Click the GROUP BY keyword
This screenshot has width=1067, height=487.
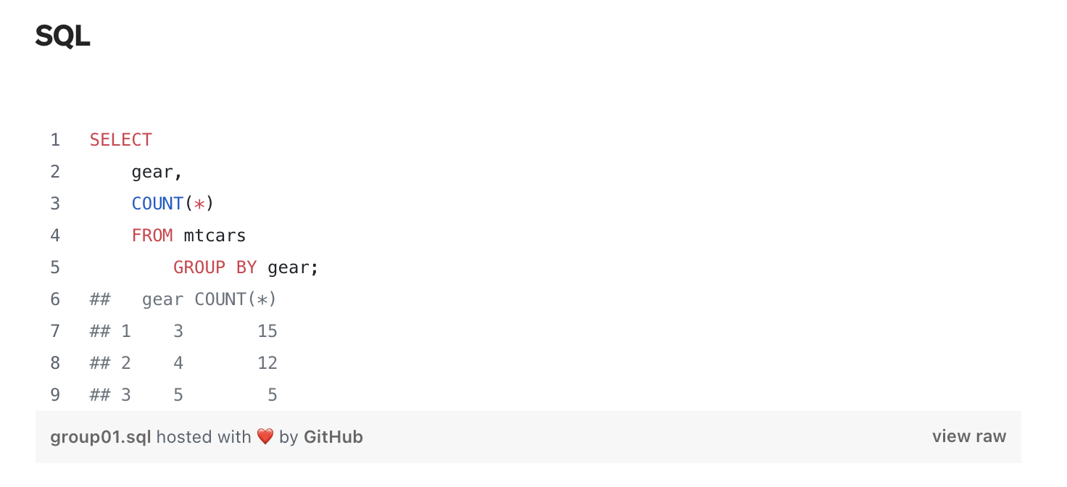tap(215, 267)
